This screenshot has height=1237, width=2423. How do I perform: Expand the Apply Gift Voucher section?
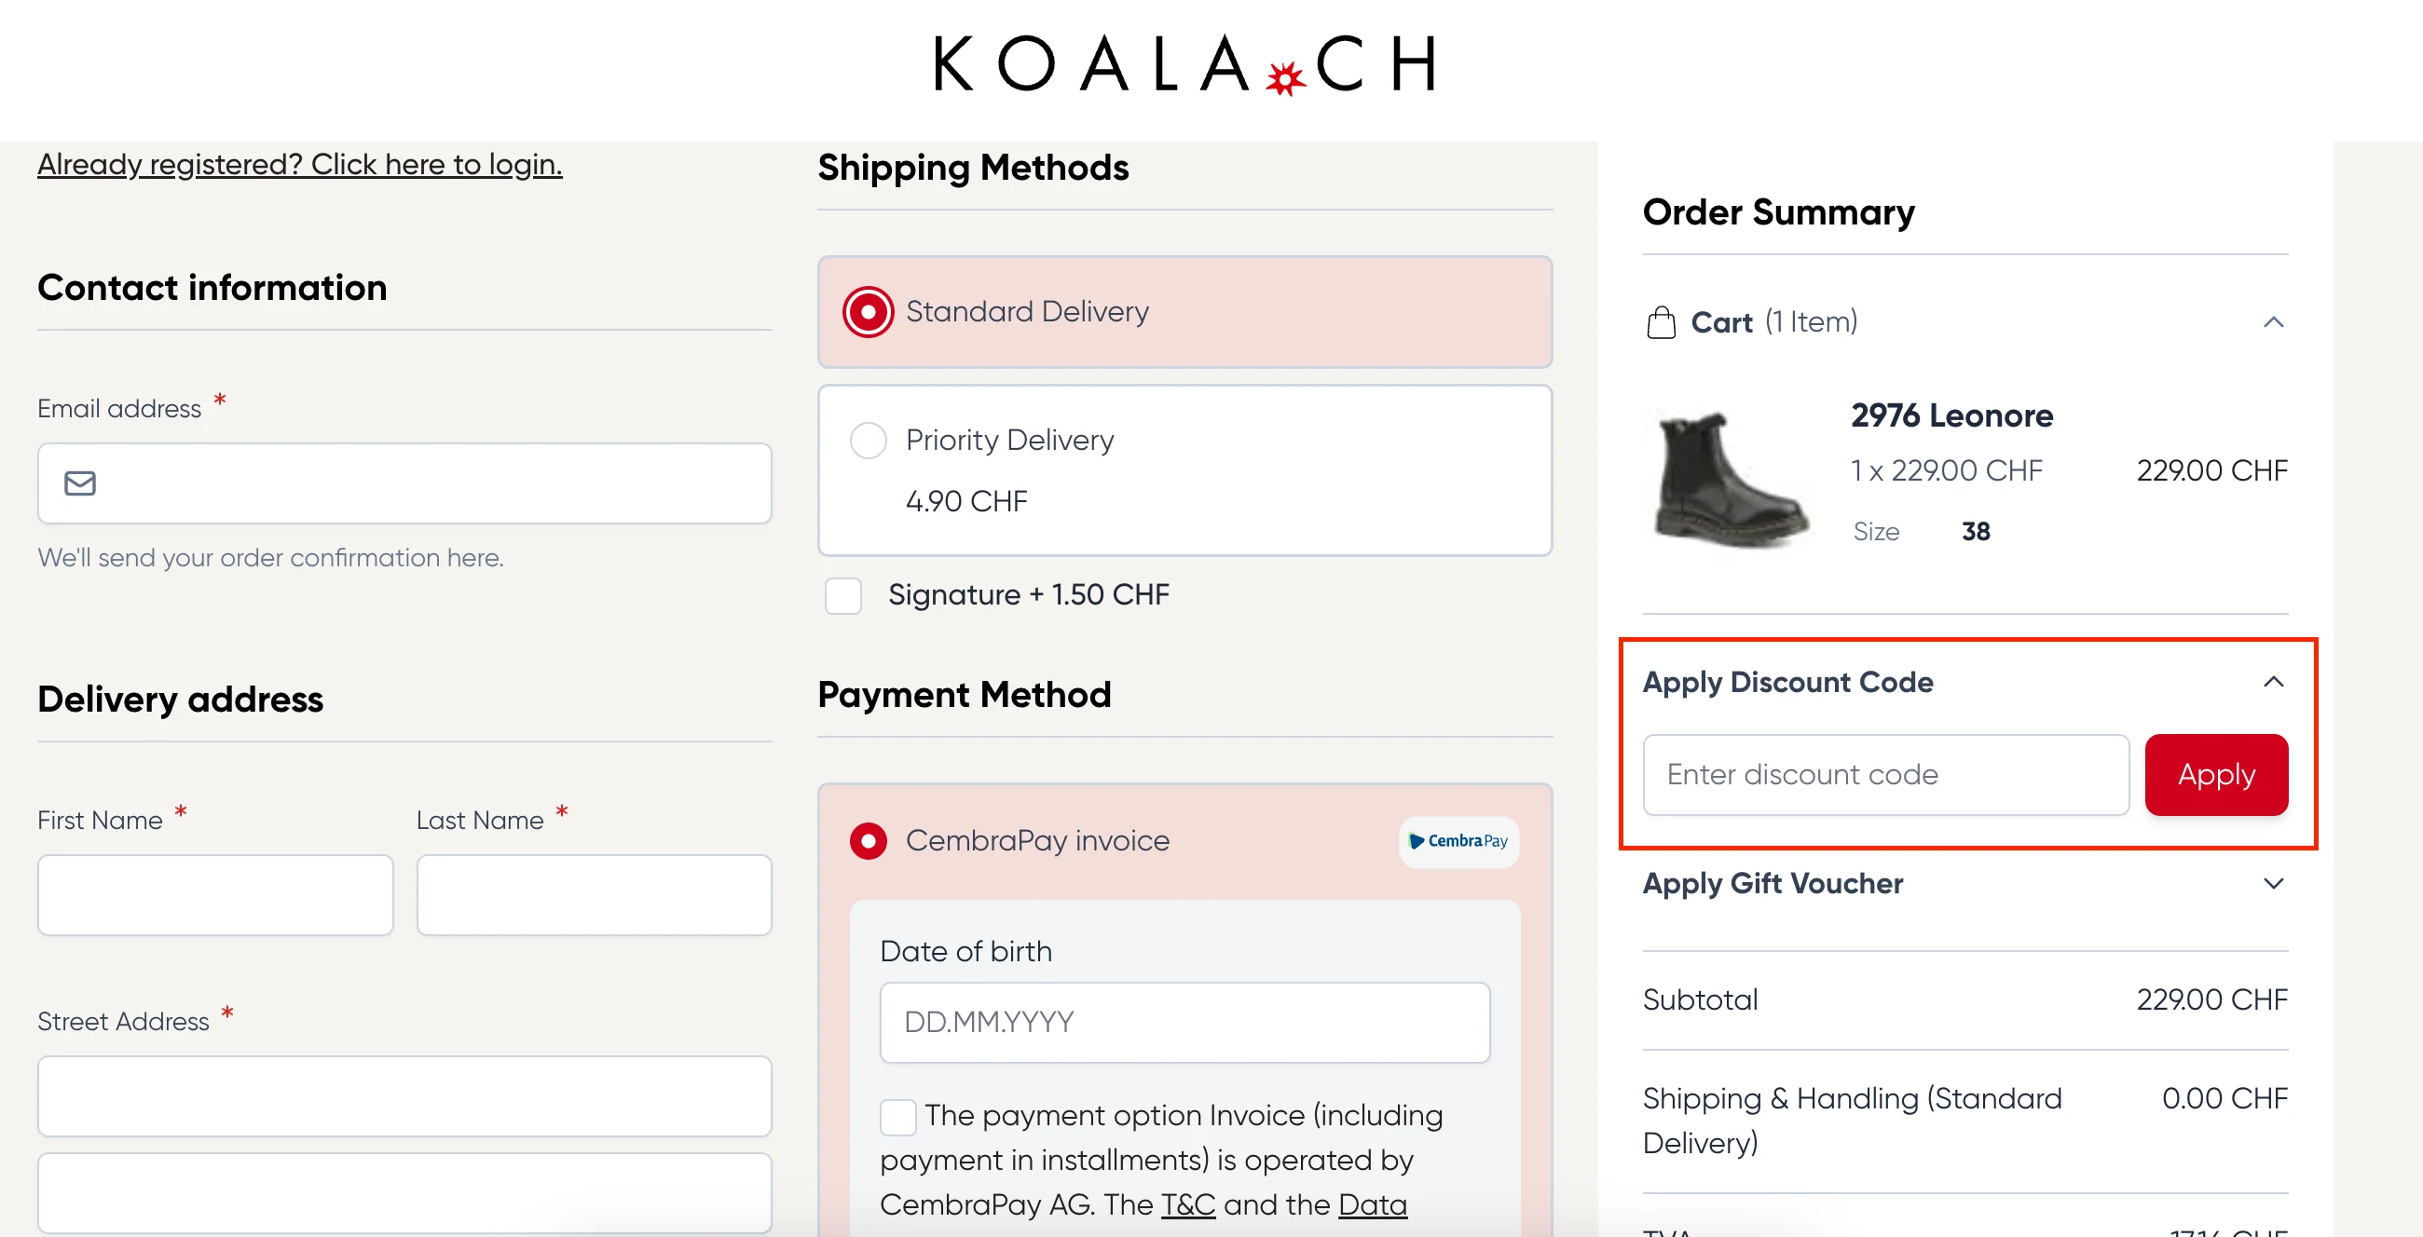pos(2274,883)
